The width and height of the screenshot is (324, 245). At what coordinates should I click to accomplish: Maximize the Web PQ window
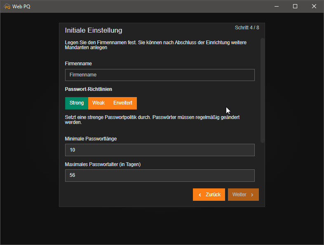point(295,6)
